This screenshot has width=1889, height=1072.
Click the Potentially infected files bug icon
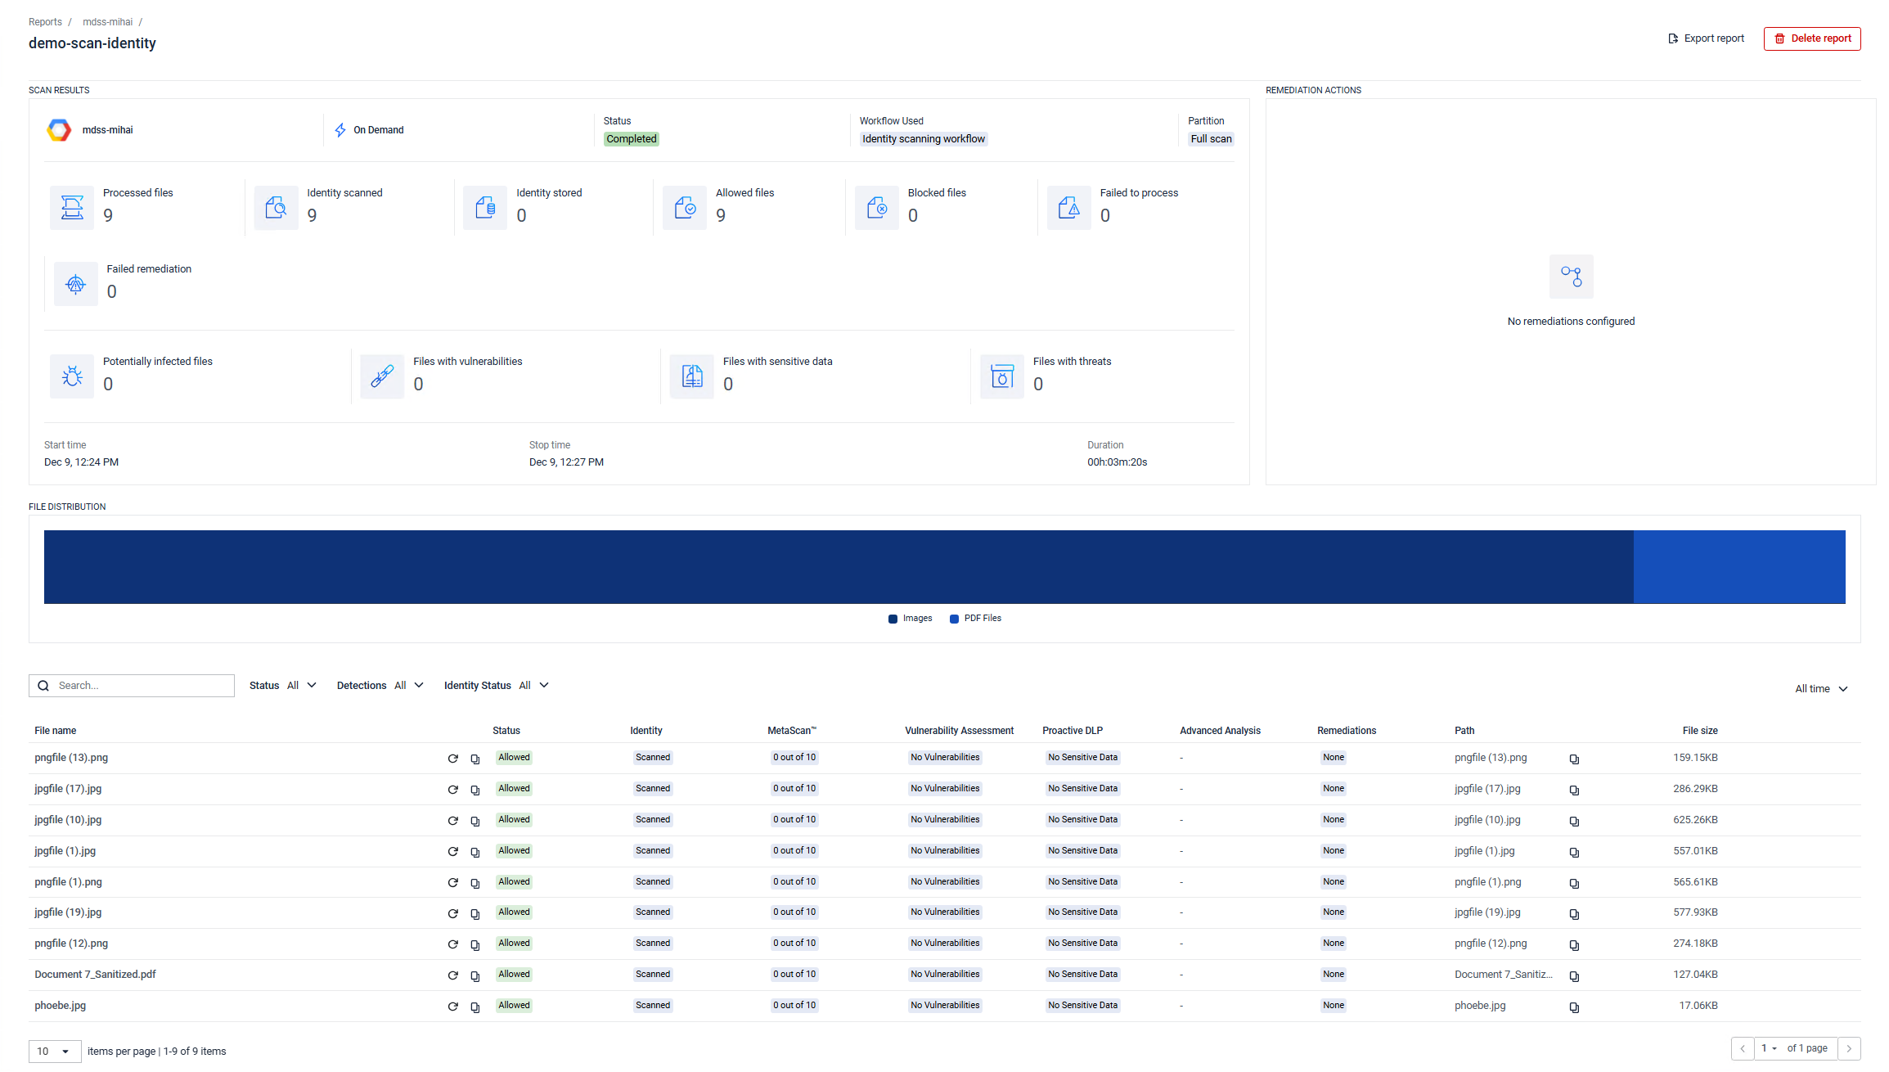point(72,376)
